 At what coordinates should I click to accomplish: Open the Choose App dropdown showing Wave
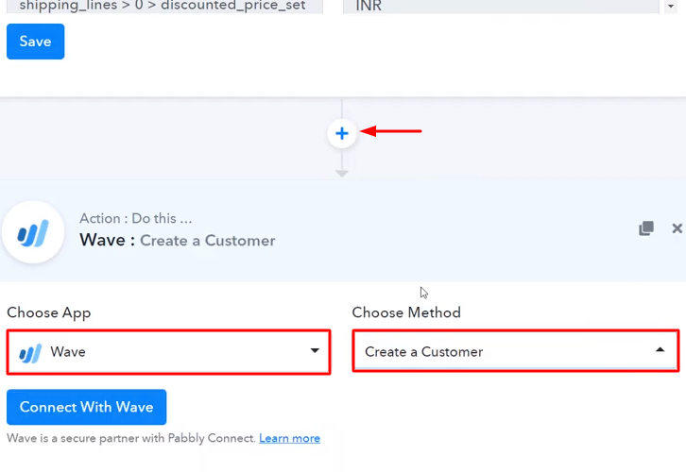168,352
